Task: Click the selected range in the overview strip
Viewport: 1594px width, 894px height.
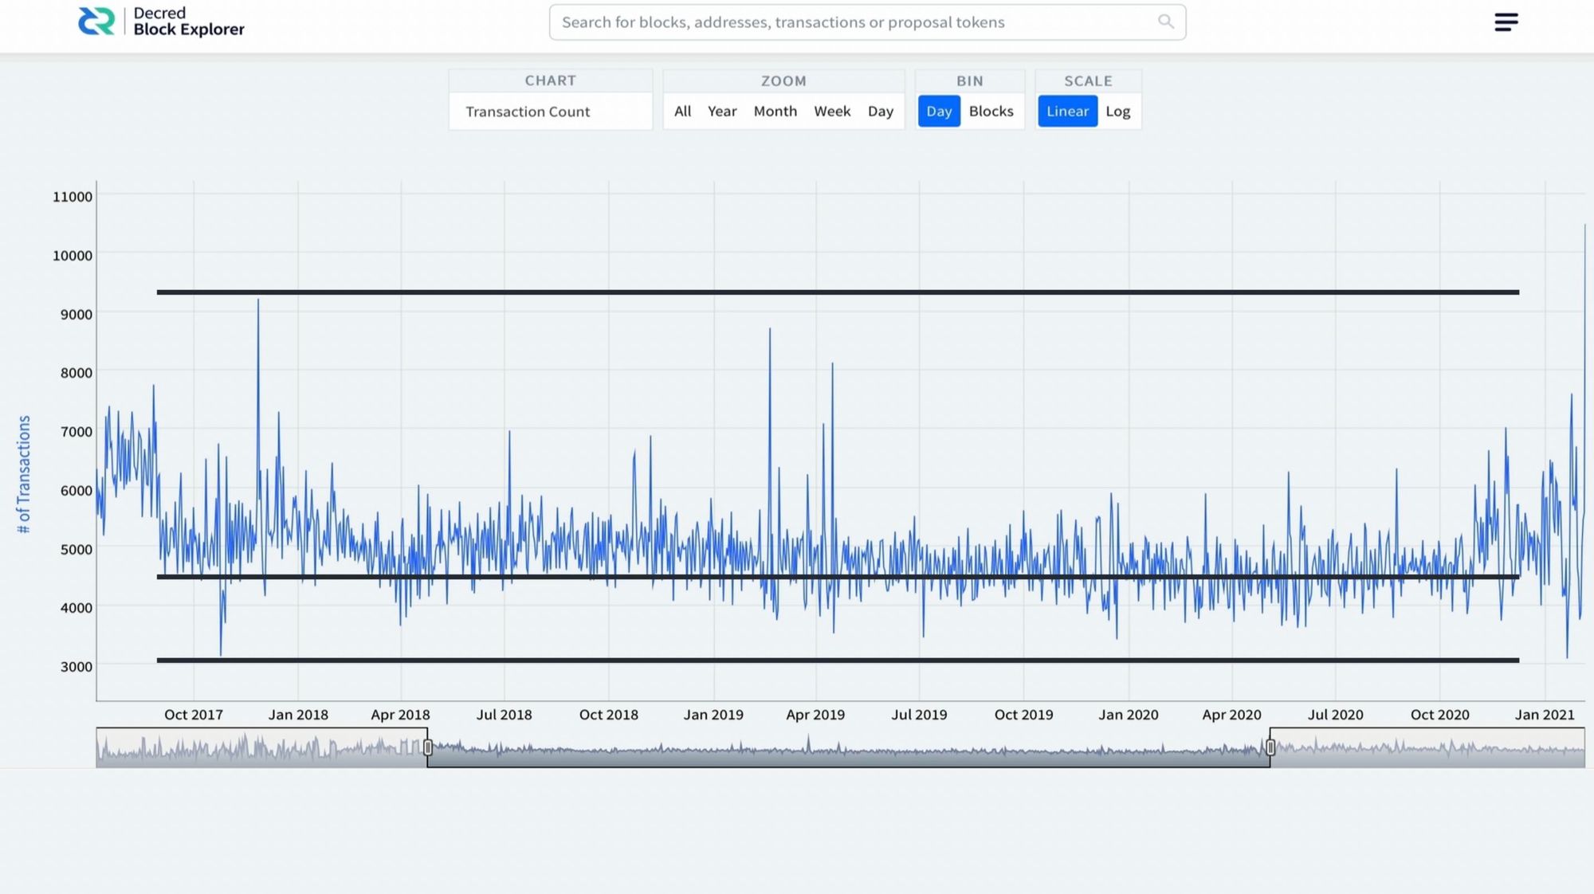Action: [x=849, y=747]
